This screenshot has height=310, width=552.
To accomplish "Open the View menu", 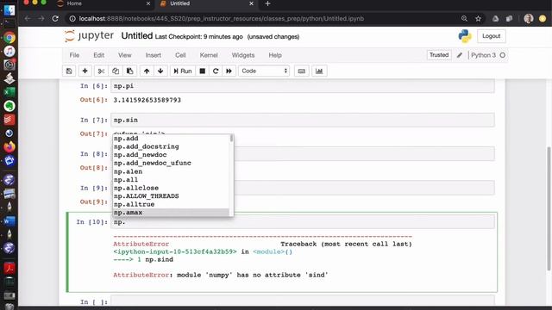I will point(124,55).
